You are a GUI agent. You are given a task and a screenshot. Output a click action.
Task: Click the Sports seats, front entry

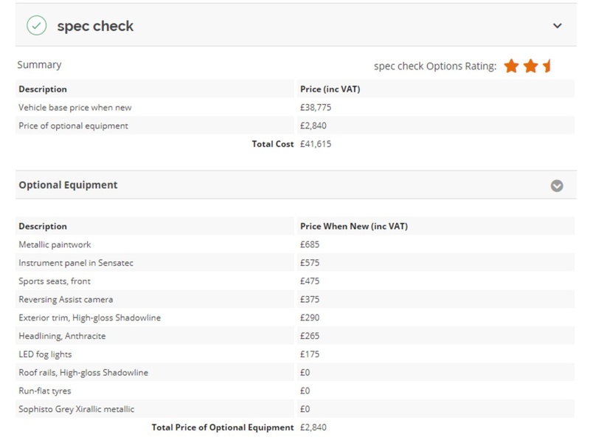point(55,281)
